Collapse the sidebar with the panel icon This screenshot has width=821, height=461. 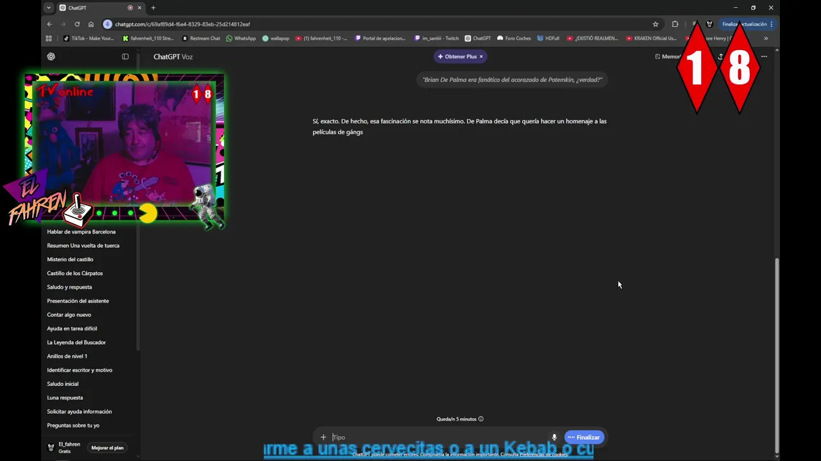tap(125, 56)
